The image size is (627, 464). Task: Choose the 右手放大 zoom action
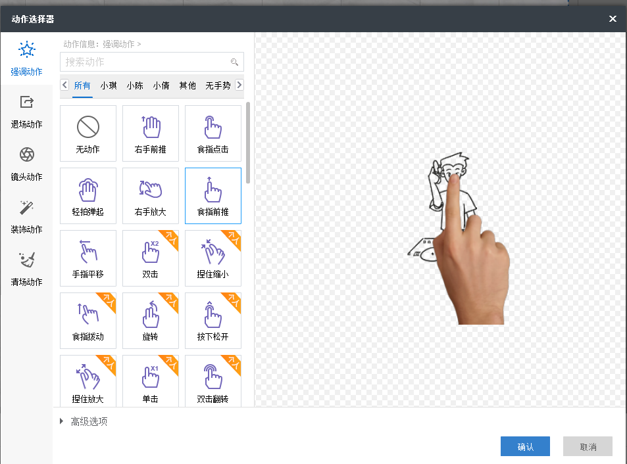[150, 195]
